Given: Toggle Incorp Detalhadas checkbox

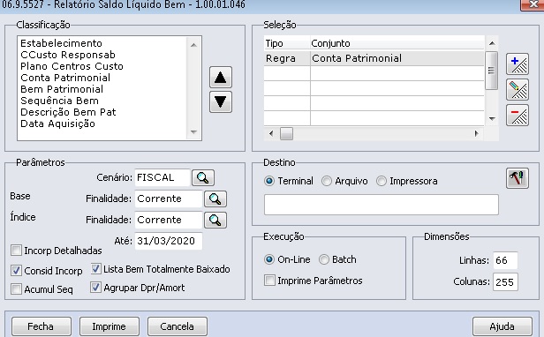Looking at the screenshot, I should (16, 251).
